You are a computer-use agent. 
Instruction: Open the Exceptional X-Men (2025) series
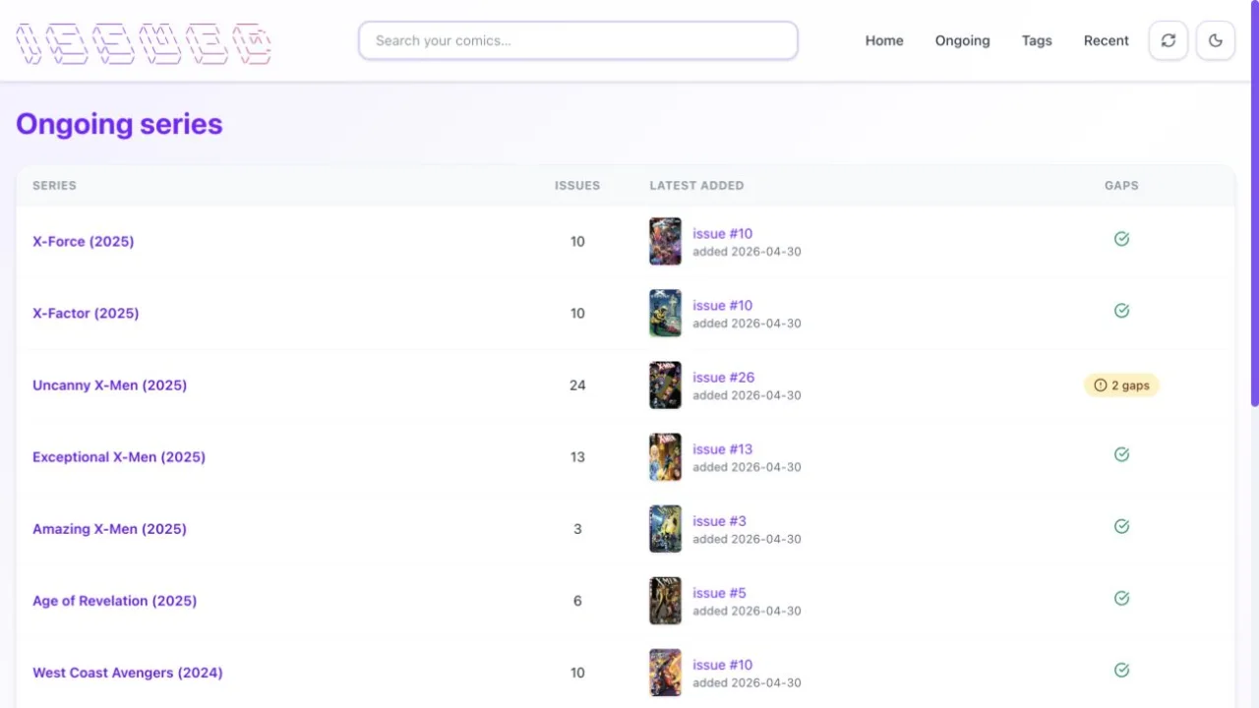119,456
